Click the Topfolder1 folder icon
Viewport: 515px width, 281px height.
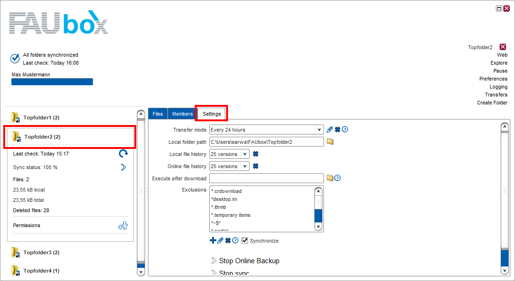(15, 118)
